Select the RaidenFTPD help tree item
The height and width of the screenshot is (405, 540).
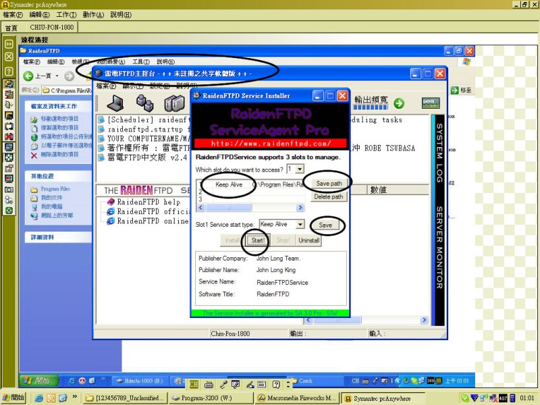(148, 202)
